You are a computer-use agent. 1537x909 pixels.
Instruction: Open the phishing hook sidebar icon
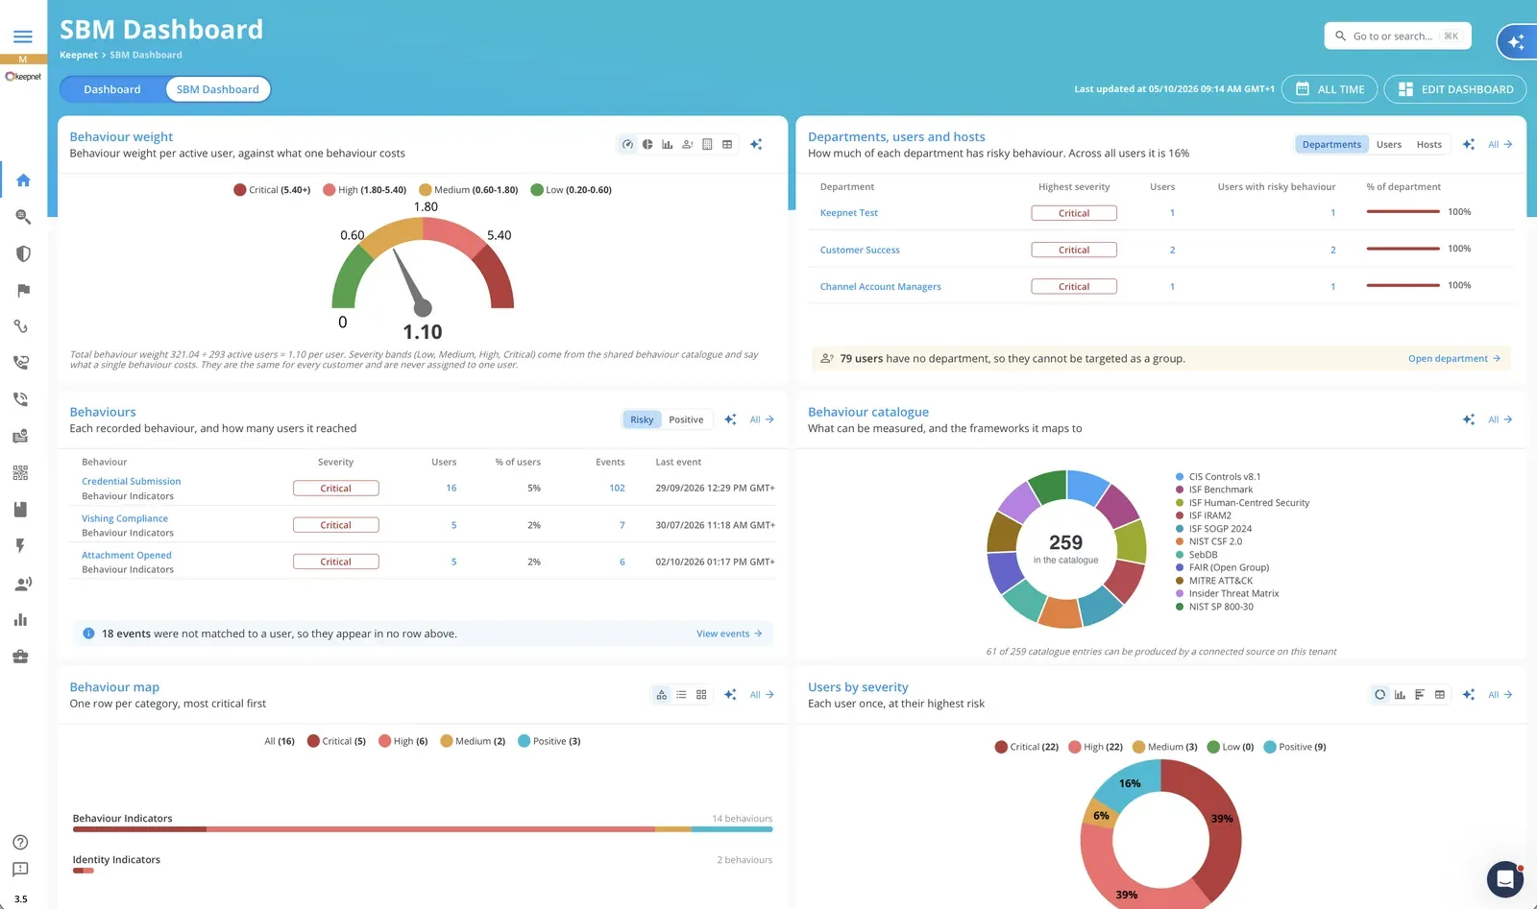[x=20, y=326]
